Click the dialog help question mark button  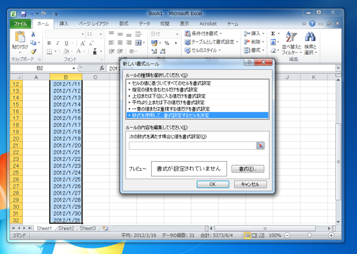(249, 62)
